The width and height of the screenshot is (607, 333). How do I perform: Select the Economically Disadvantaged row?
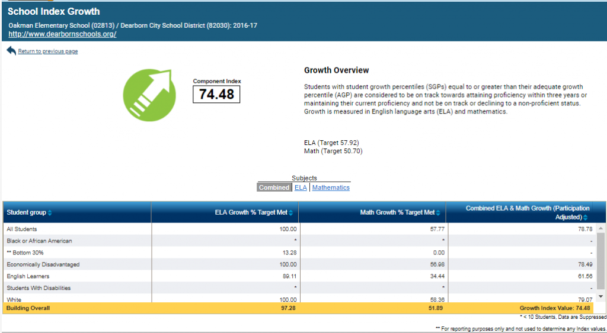click(43, 264)
